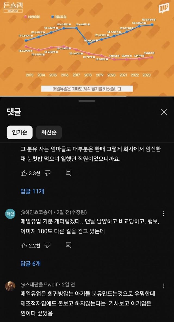Like the 하얀쵸코송이 comment
This screenshot has width=174, height=322.
point(24,245)
